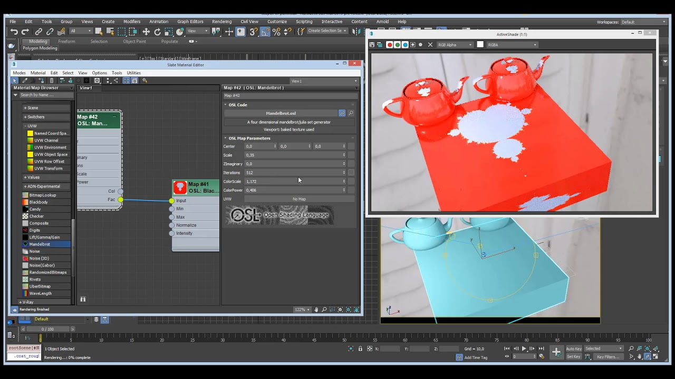This screenshot has height=379, width=675.
Task: Click the Undo arrow in main toolbar
Action: coord(14,32)
